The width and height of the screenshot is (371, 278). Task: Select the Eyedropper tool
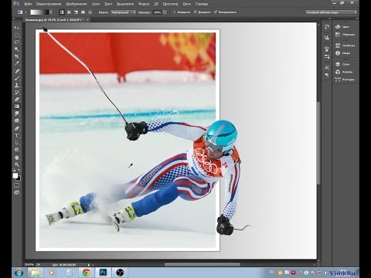[x=17, y=63]
